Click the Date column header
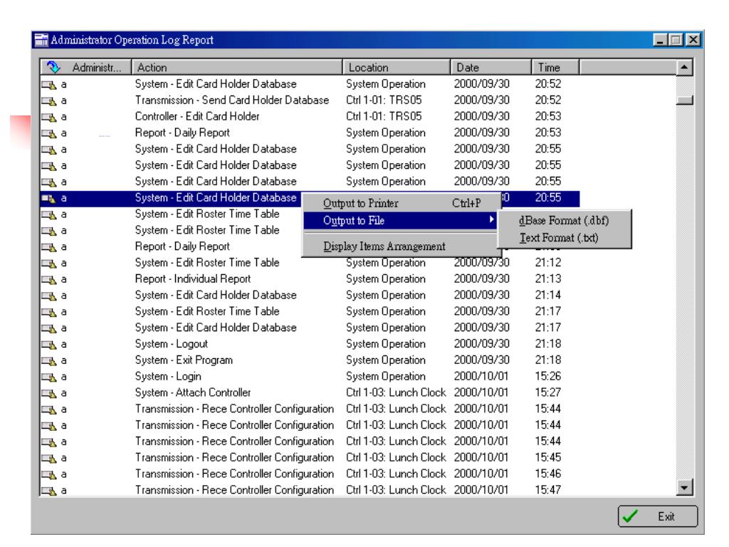Viewport: 729px width, 547px height. point(491,68)
